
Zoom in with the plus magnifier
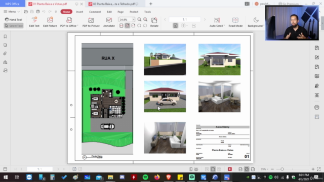145,19
